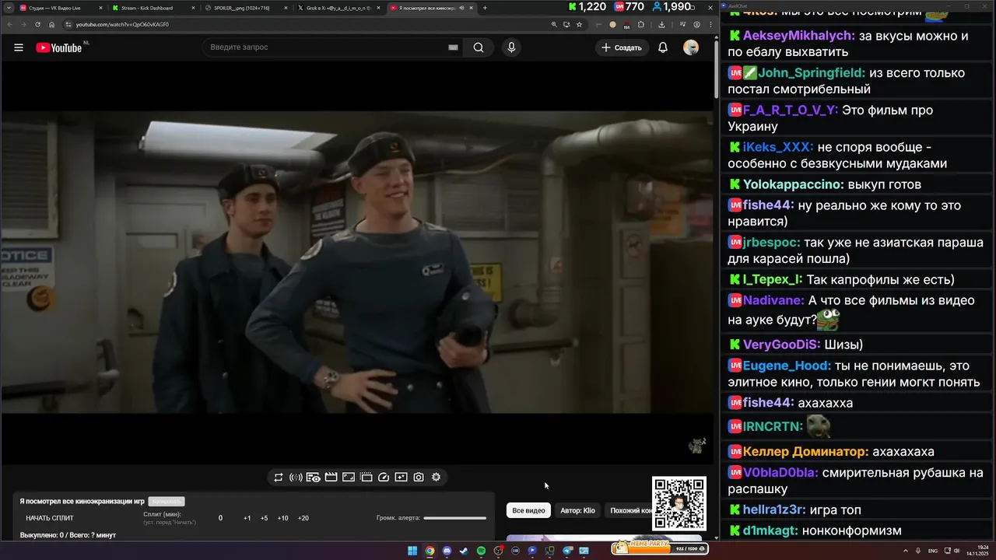Click the sound-wave icon in player toolbar
Viewport: 996px width, 560px height.
[296, 478]
